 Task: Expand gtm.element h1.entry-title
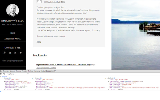pos(4,81)
